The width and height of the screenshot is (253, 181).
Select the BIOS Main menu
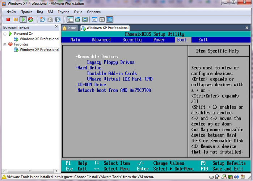(x=75, y=40)
